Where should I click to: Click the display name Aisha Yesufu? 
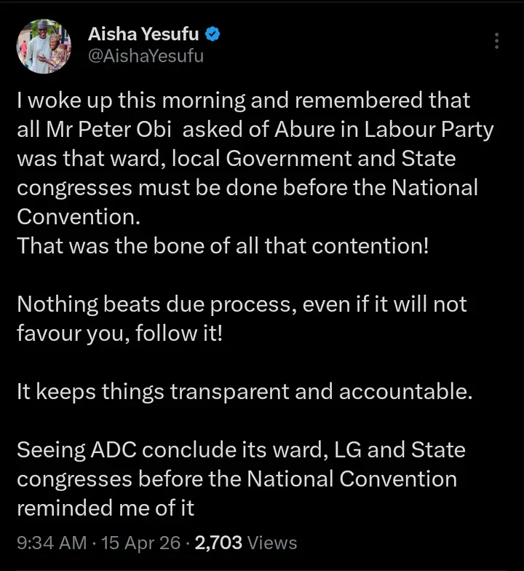[146, 34]
